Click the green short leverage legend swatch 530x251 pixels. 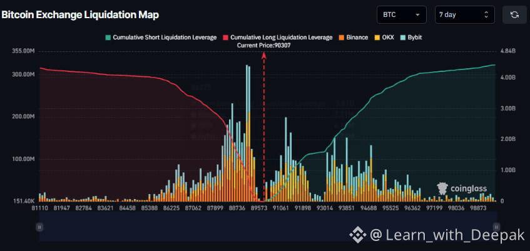coord(108,38)
